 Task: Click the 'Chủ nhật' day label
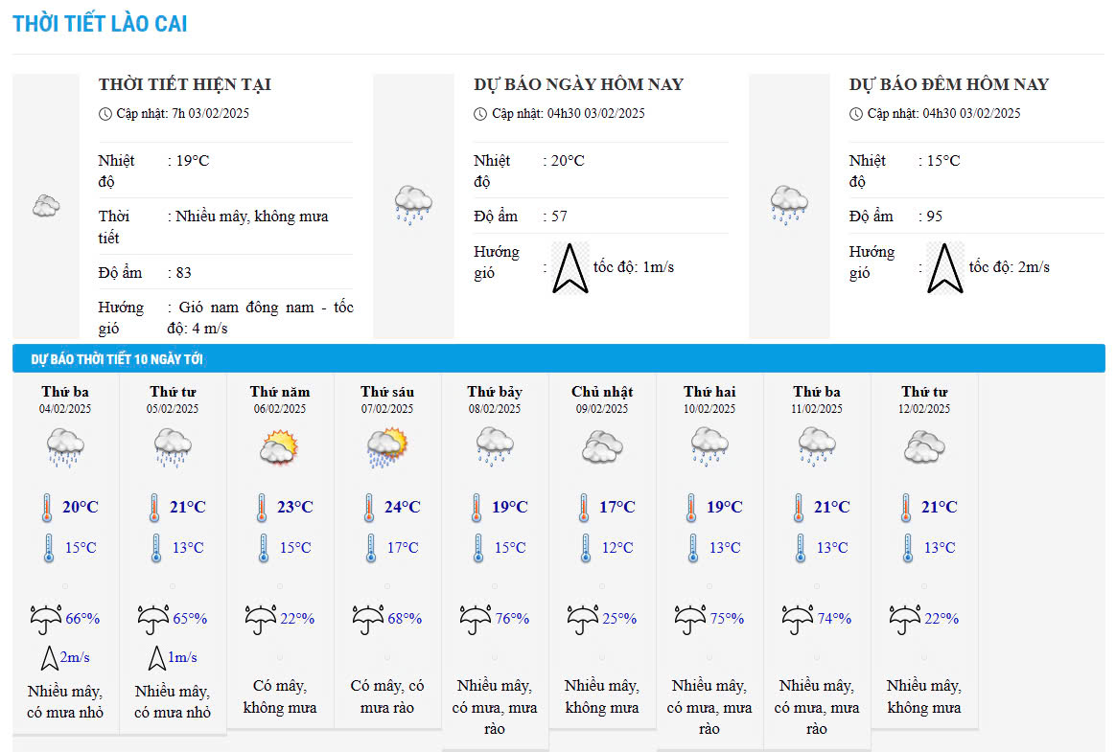[602, 392]
